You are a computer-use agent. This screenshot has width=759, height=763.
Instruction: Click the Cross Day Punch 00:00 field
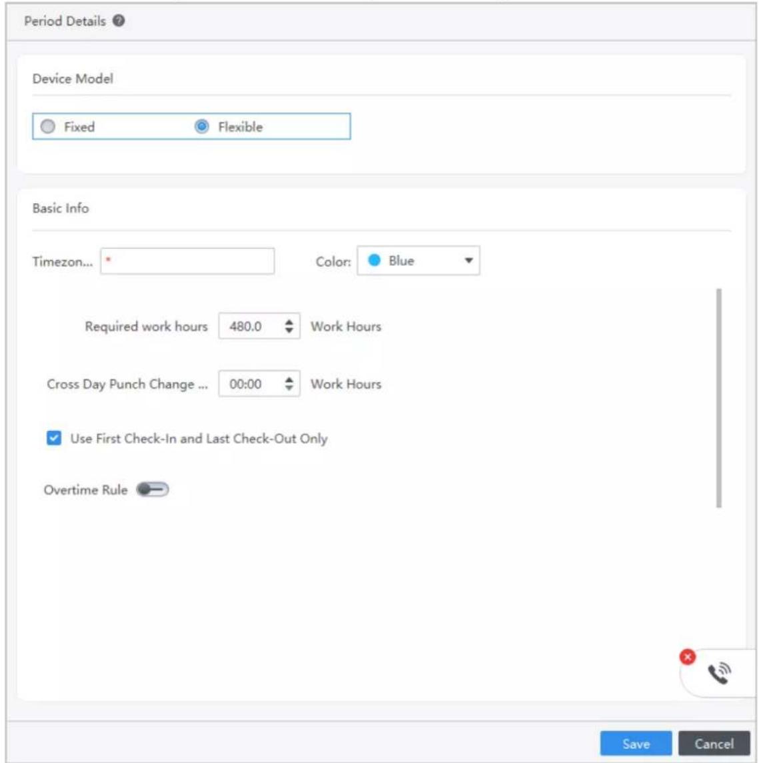(259, 383)
